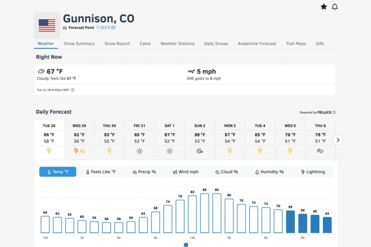Click the US flag thumbnail
This screenshot has width=371, height=247.
tap(47, 25)
